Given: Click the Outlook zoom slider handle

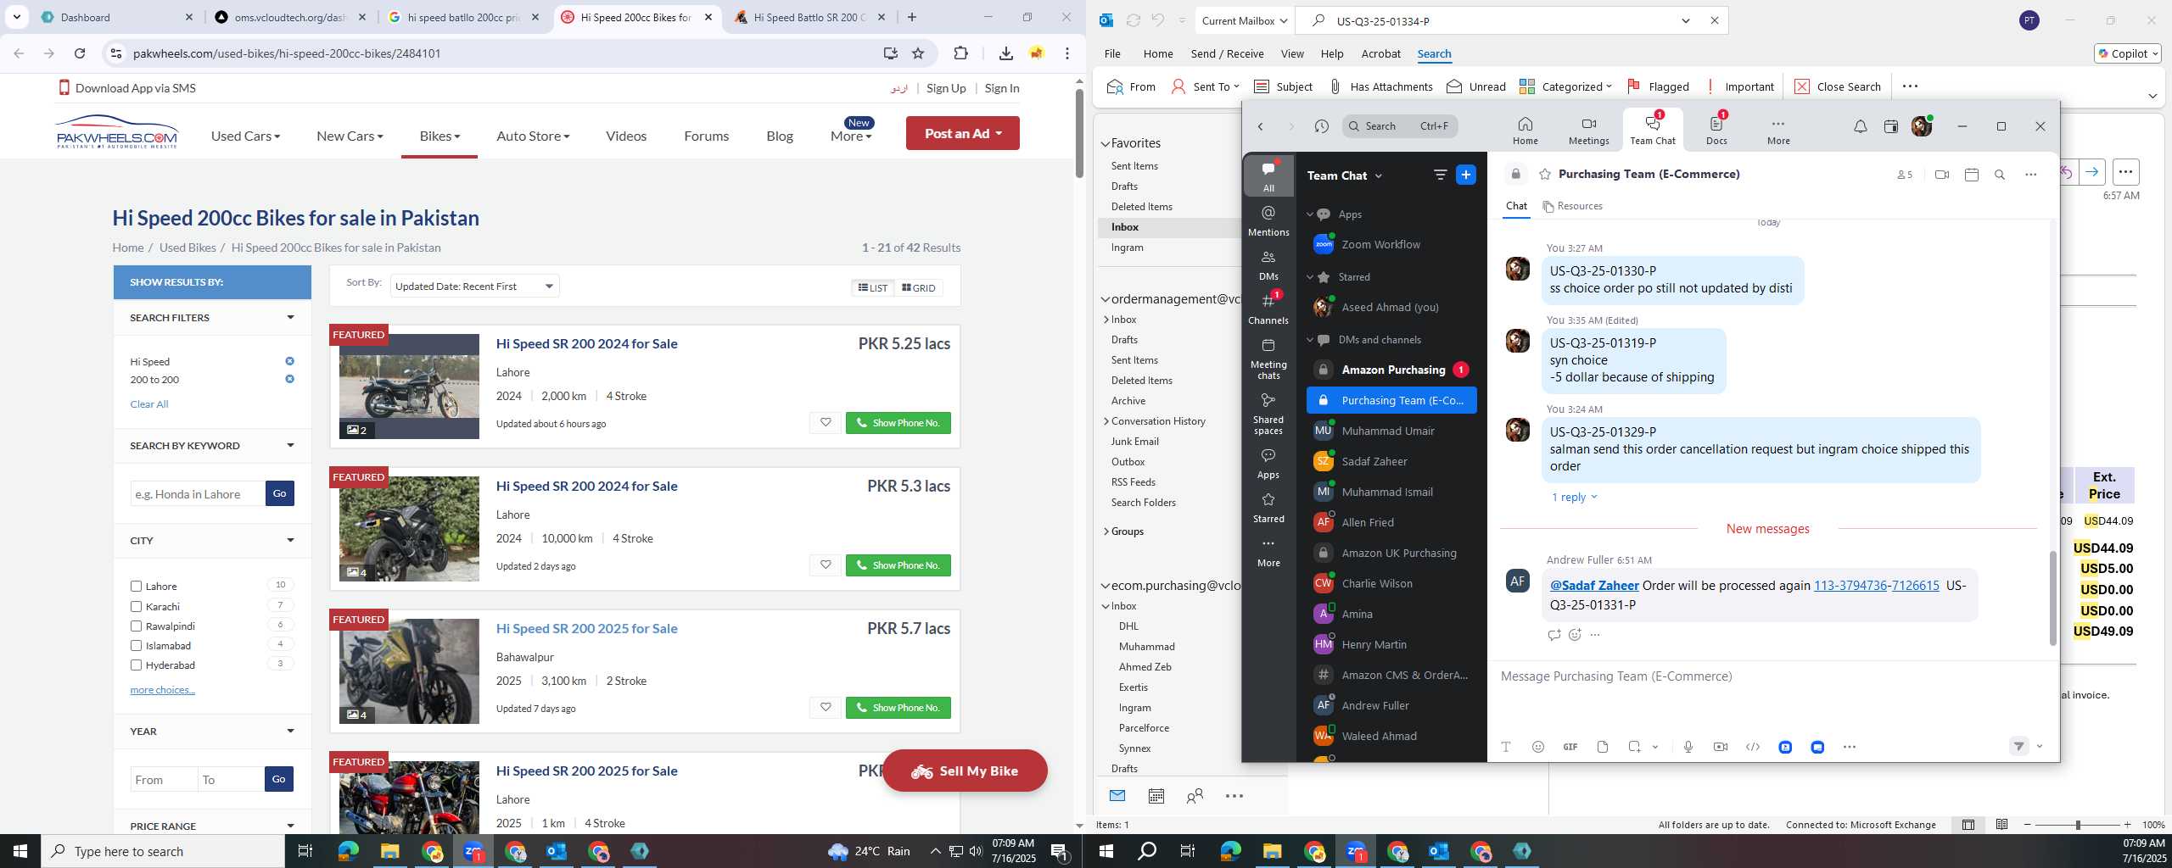Looking at the screenshot, I should [2077, 825].
